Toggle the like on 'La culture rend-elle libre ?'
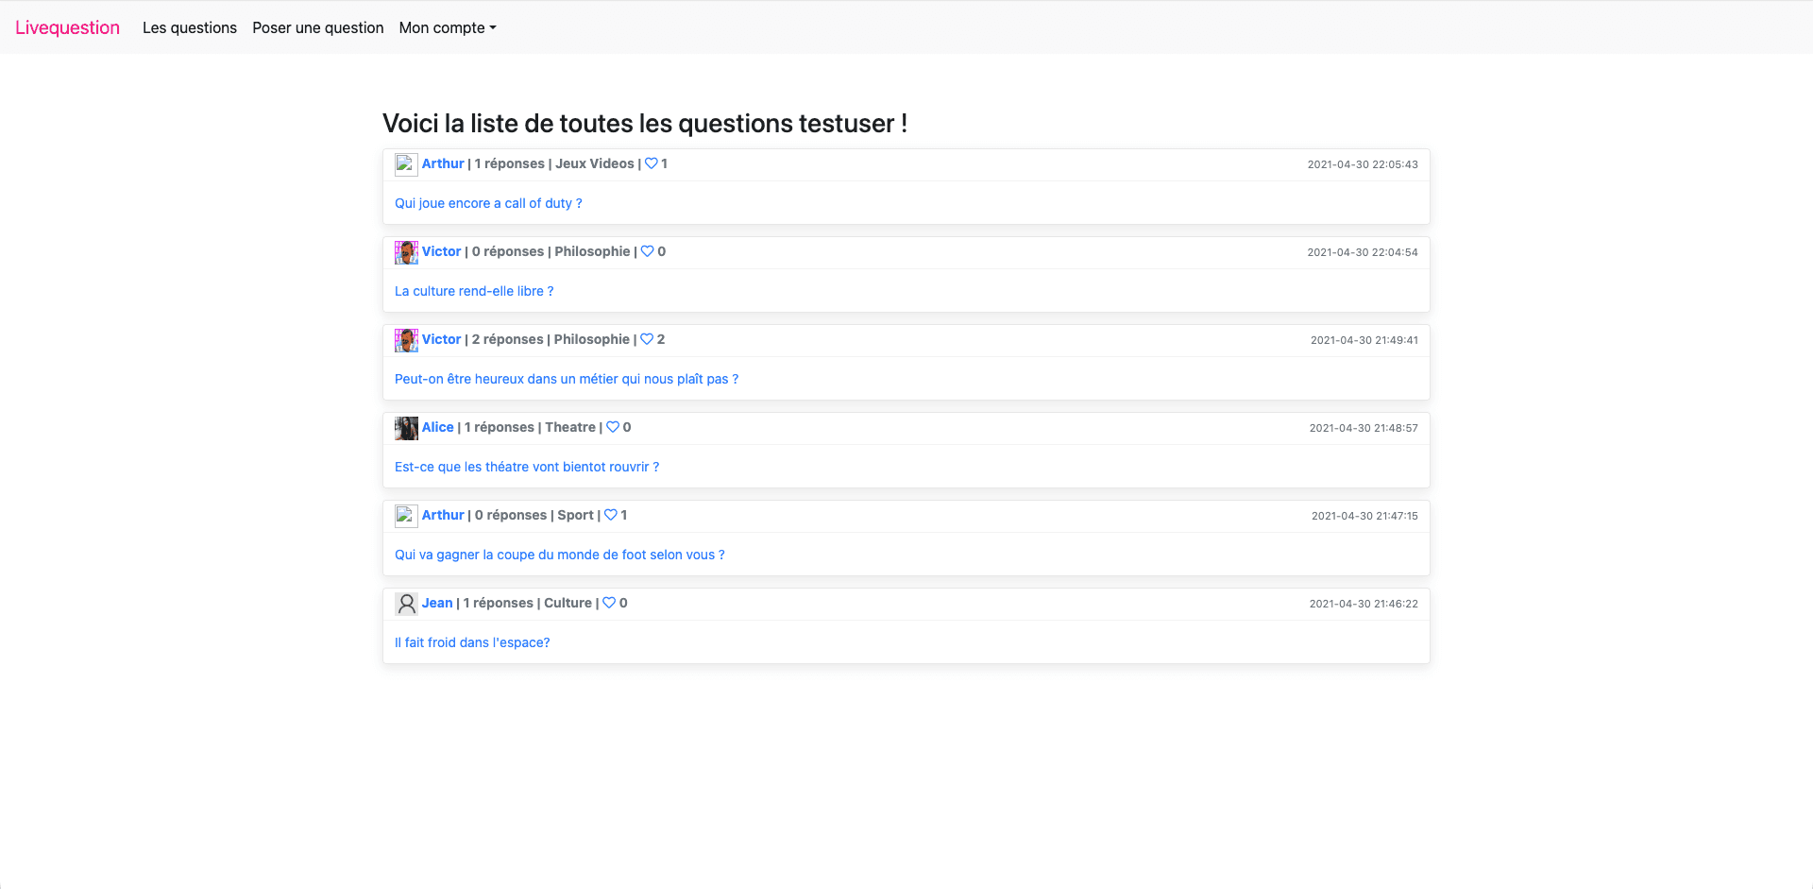 tap(648, 251)
